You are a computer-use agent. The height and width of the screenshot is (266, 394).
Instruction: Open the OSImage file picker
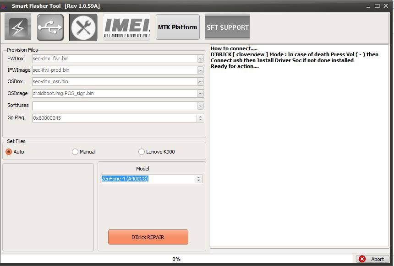coord(200,93)
